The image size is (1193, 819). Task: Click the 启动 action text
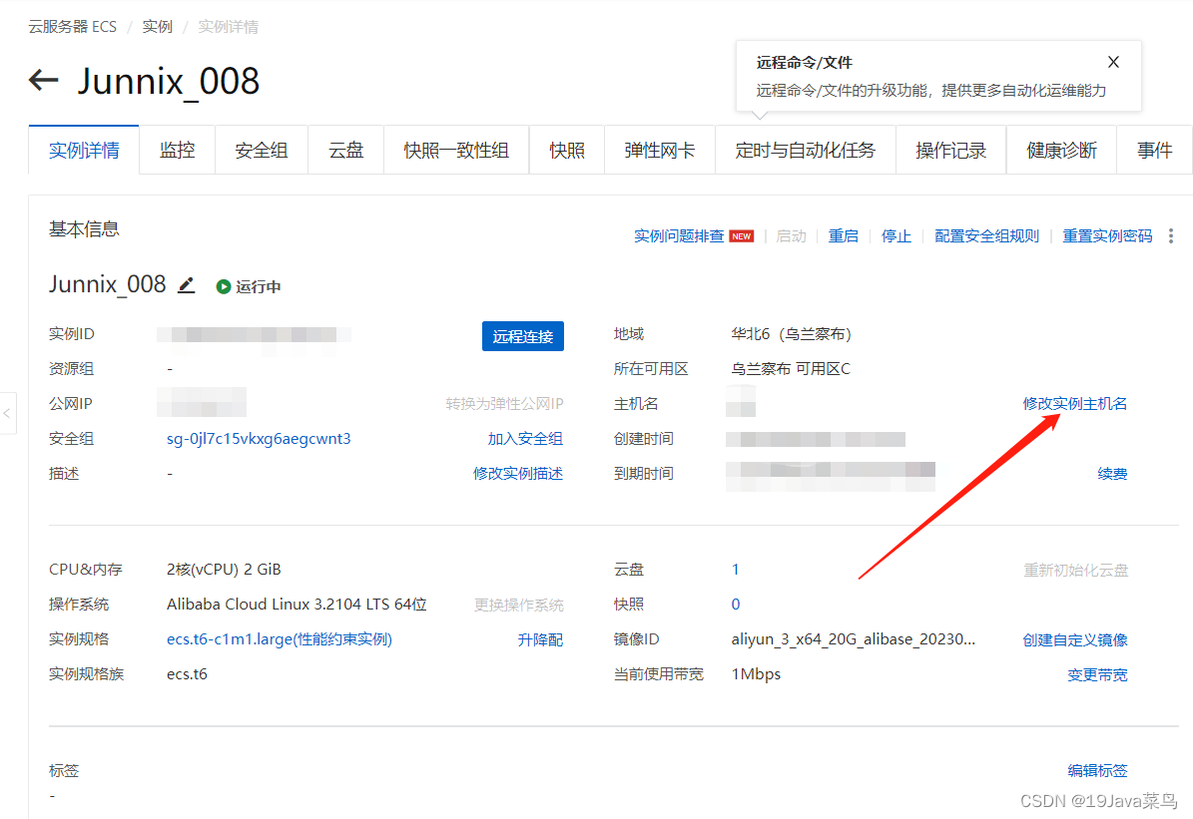point(791,236)
